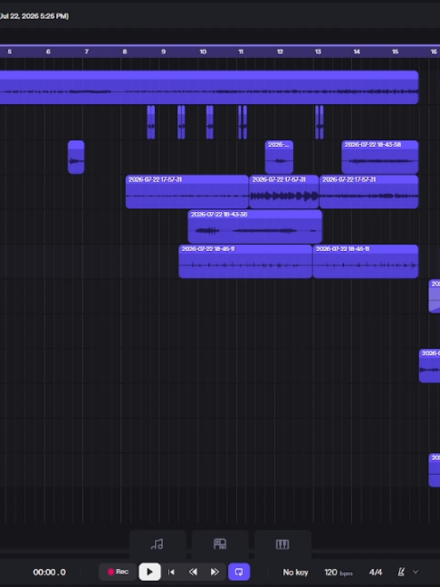Select the short clip labeled 2026-... near bar 12
Screen dimensions: 440x587
(279, 158)
